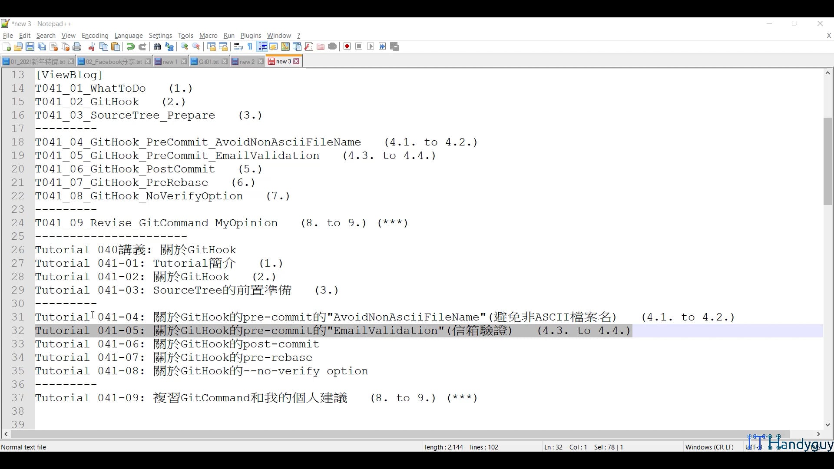The image size is (834, 469).
Task: Close the new 2 document tab
Action: pos(260,61)
